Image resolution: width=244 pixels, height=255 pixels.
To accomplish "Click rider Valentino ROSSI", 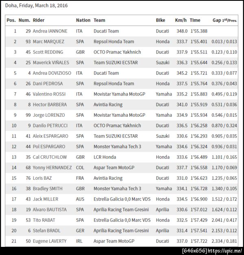I will pyautogui.click(x=49, y=94).
